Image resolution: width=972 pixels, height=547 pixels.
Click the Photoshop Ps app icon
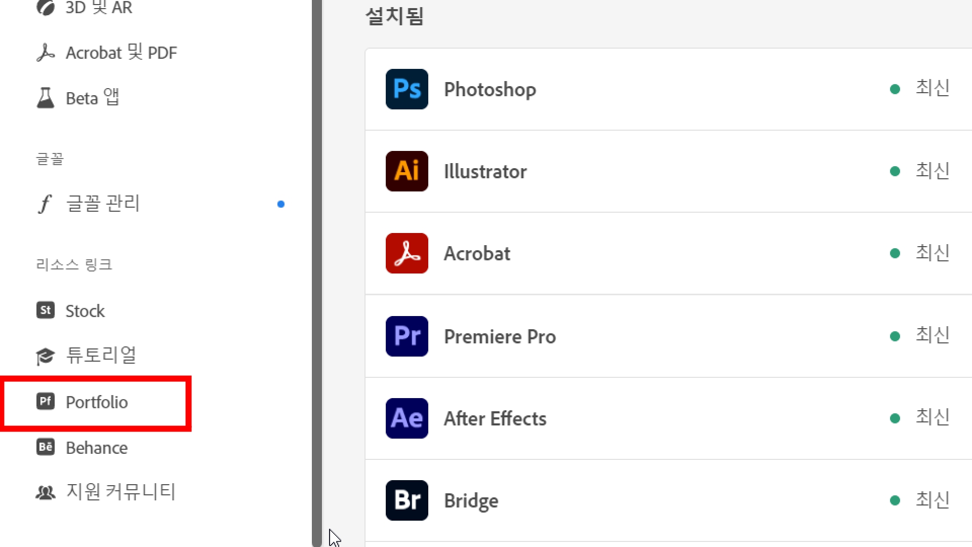(407, 89)
